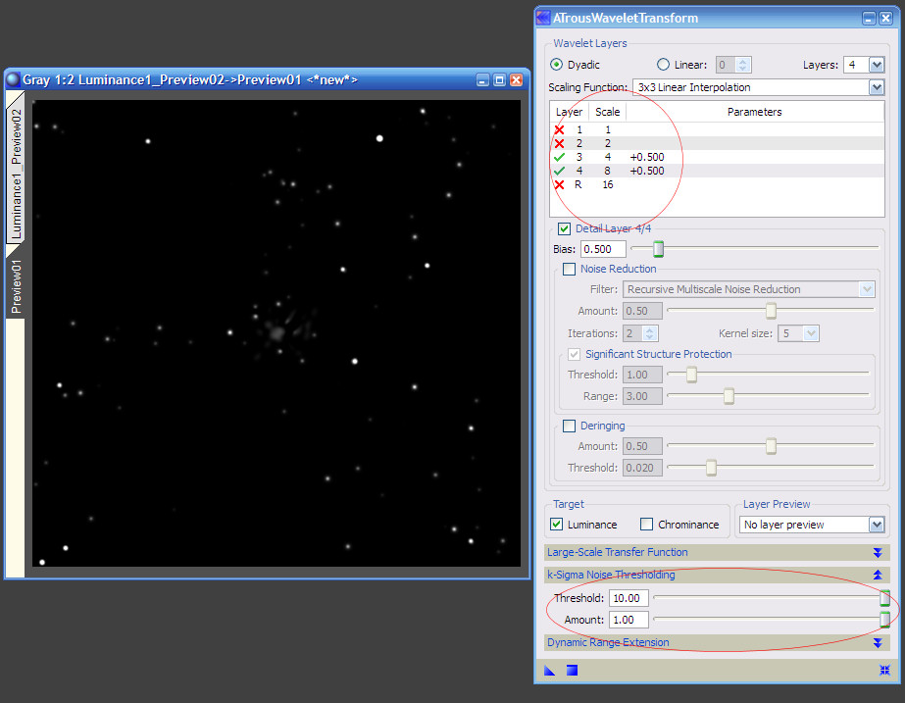Viewport: 905px width, 703px height.
Task: Toggle residual layer R red X icon
Action: point(559,184)
